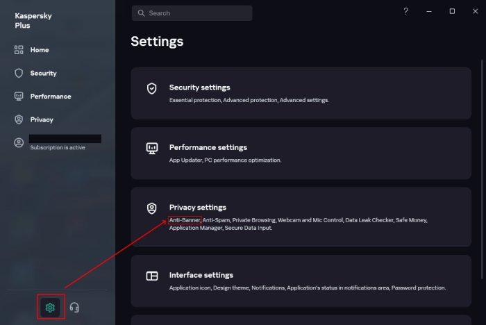The width and height of the screenshot is (486, 325).
Task: Go to Security in sidebar
Action: 43,73
